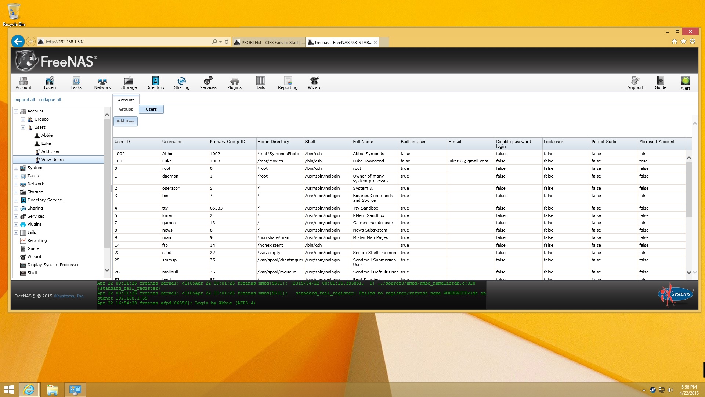Open the Support toolbar icon
Screen dimensions: 705x397
pyautogui.click(x=636, y=83)
